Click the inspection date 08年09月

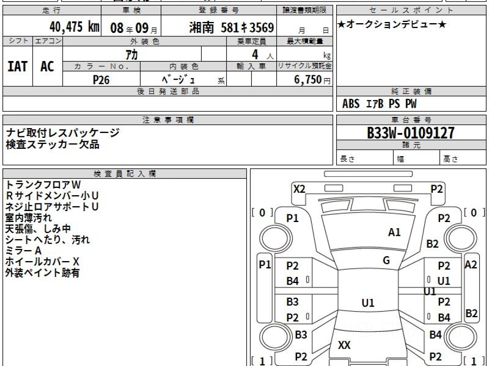coord(133,28)
